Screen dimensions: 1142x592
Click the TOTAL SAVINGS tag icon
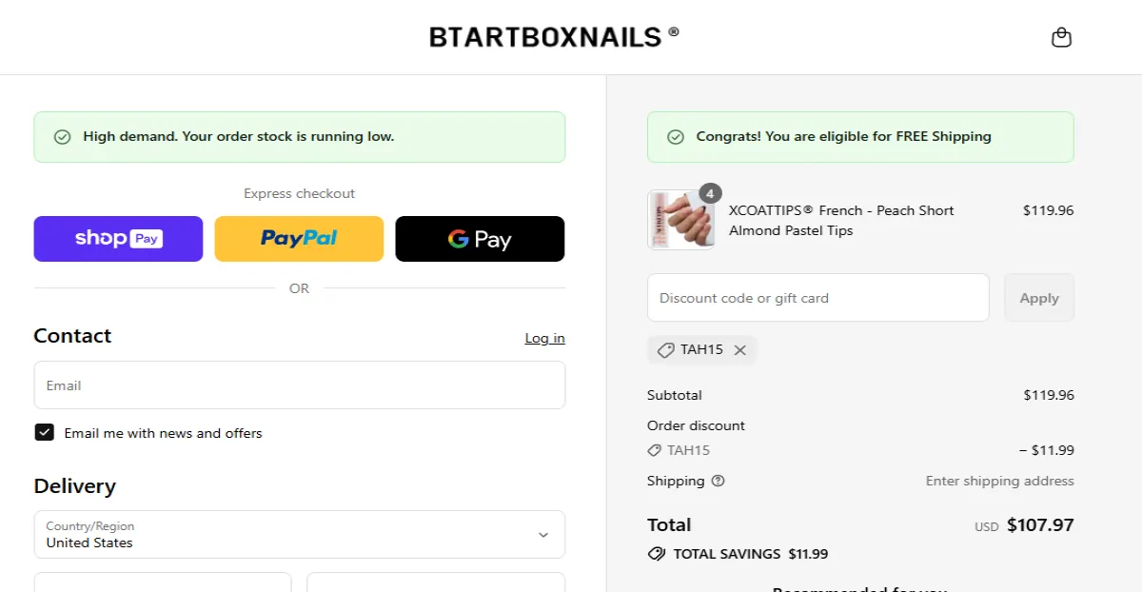tap(656, 553)
